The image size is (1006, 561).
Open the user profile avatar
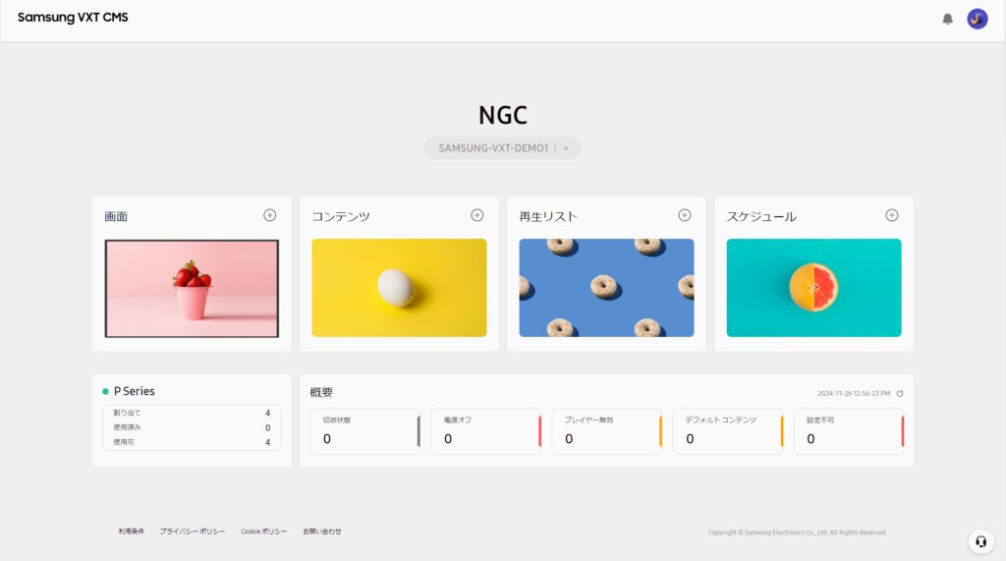[978, 20]
